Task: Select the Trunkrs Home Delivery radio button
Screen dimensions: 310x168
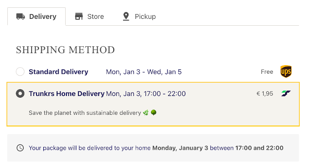Action: coord(20,93)
